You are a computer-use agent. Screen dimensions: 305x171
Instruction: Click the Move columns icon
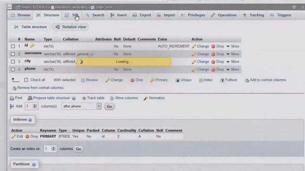112,98
